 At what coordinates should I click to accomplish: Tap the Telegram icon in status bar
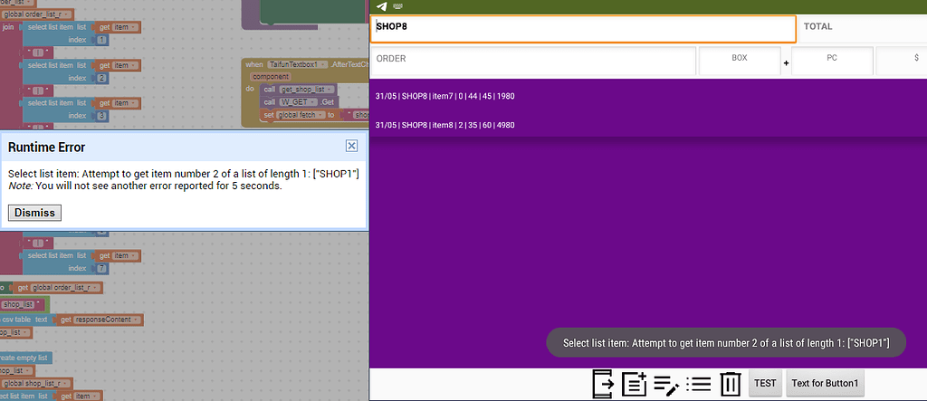[383, 6]
